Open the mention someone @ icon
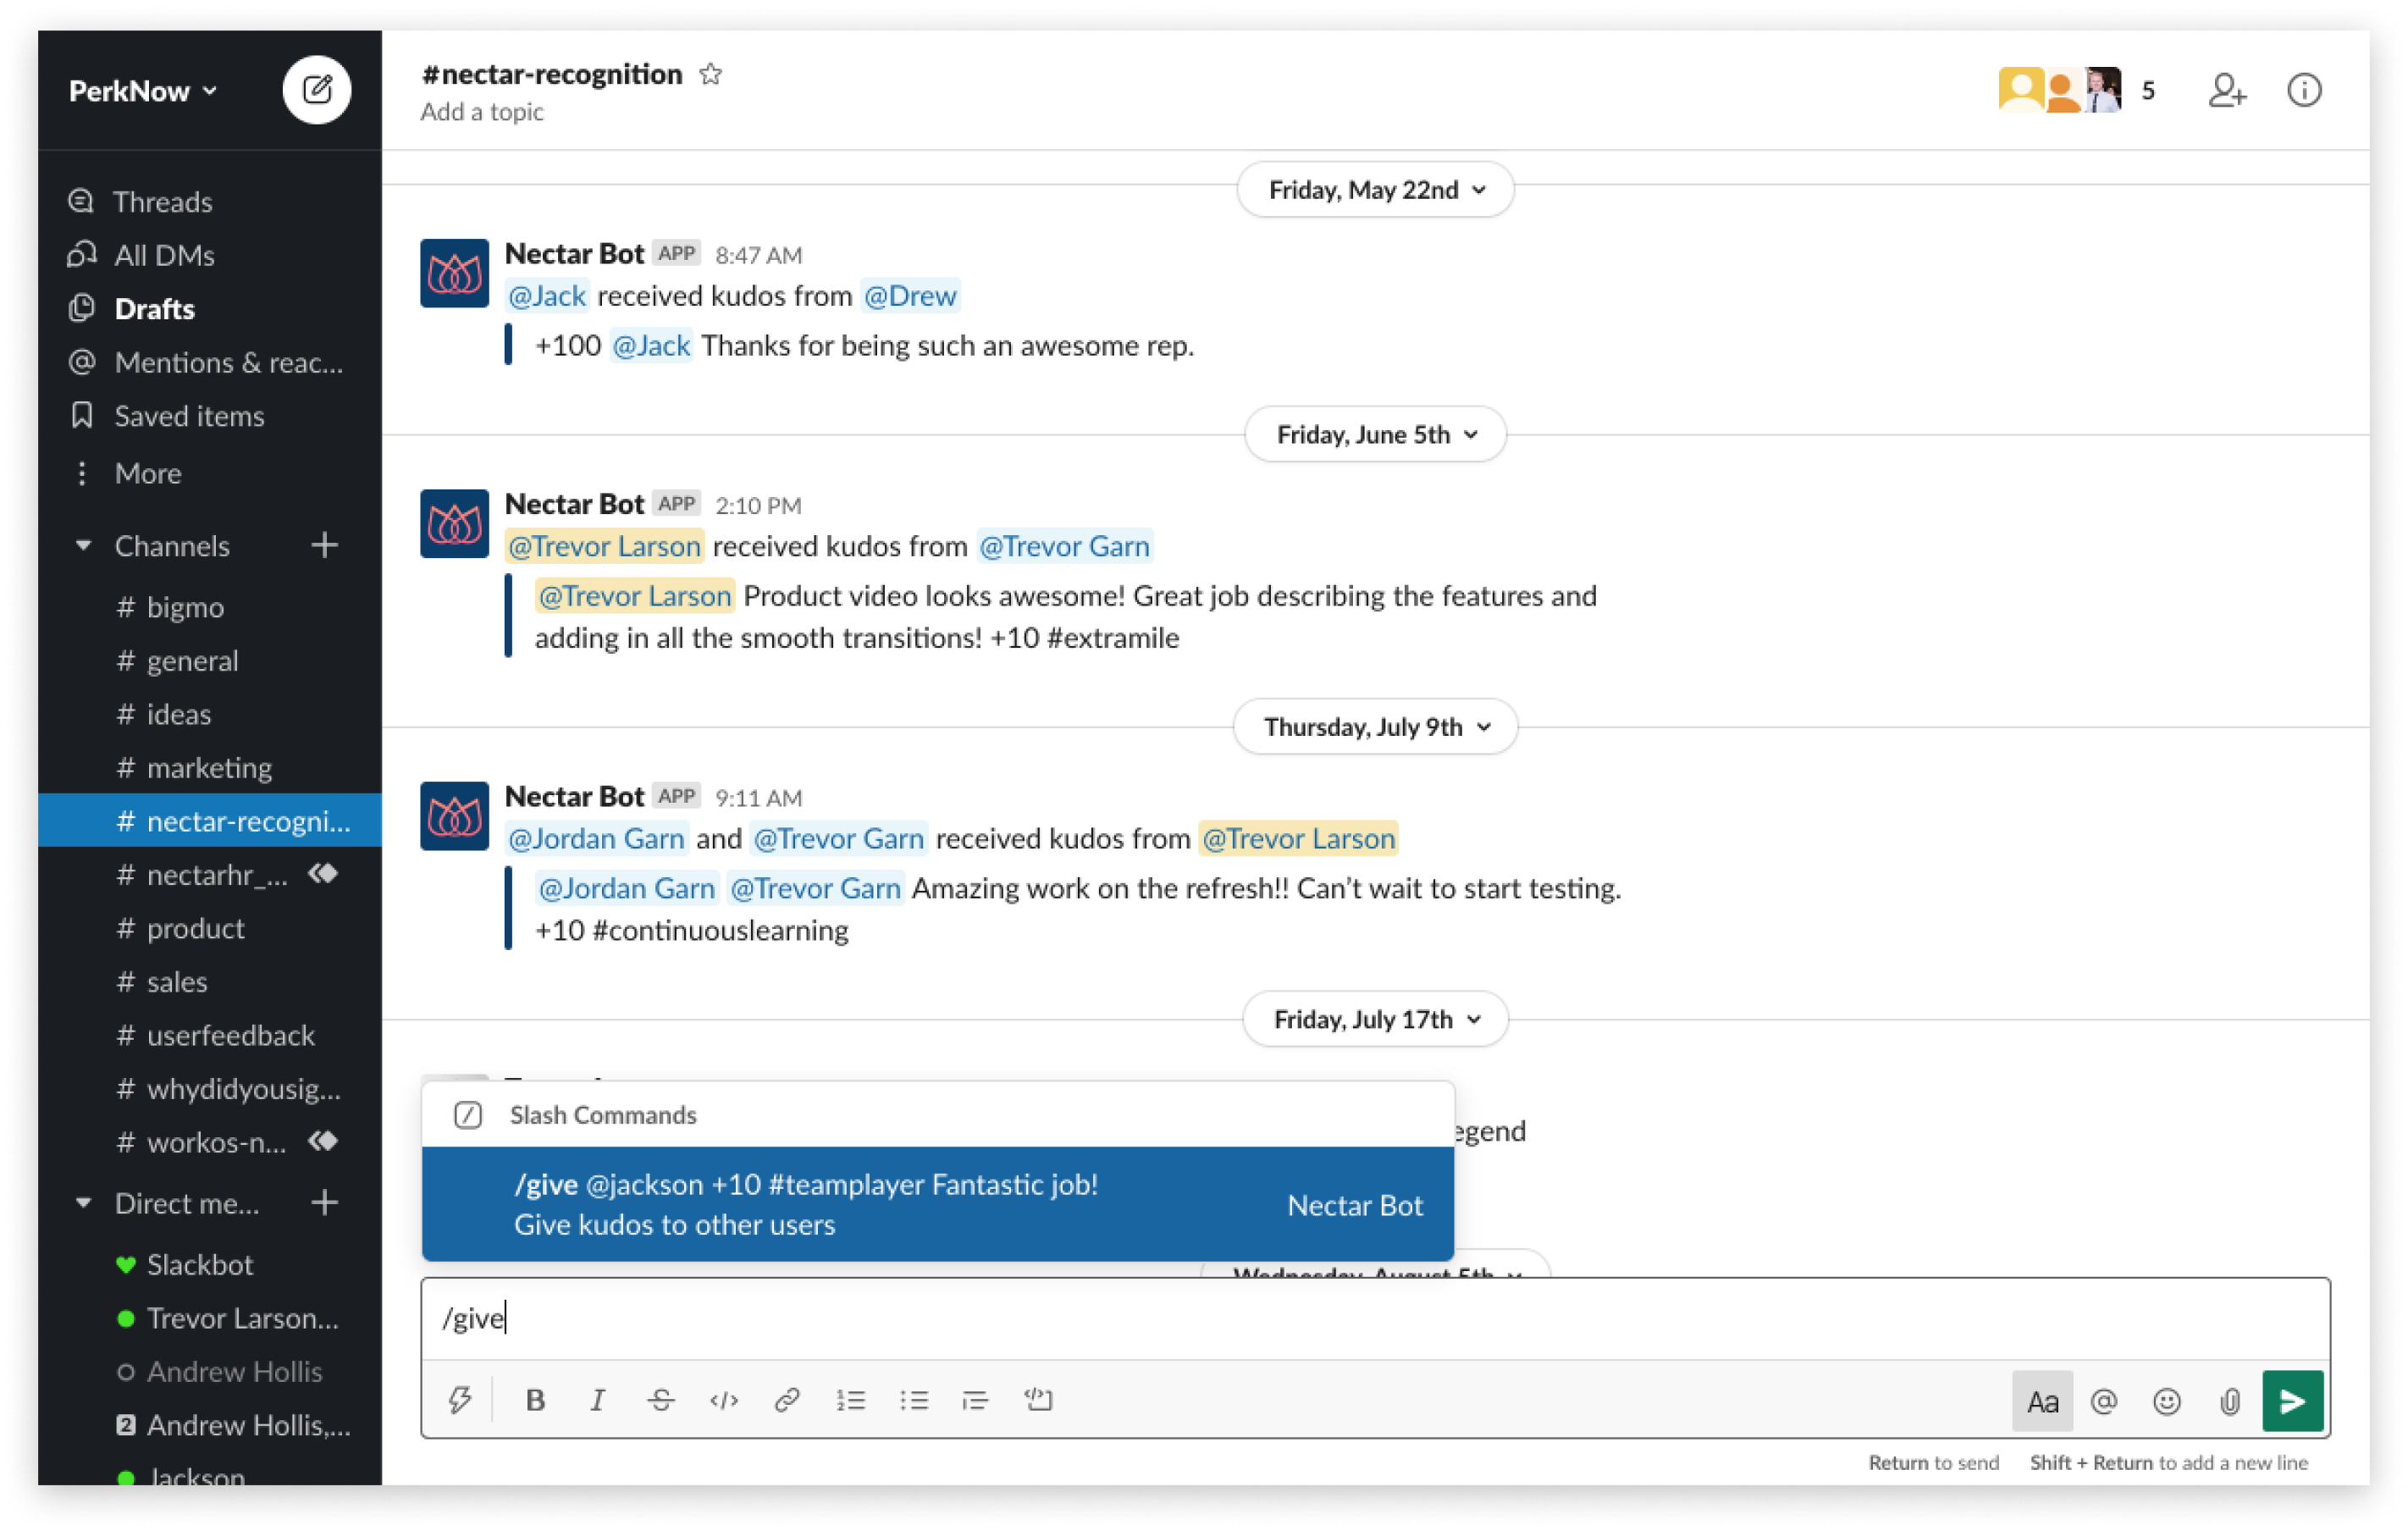 coord(2104,1400)
